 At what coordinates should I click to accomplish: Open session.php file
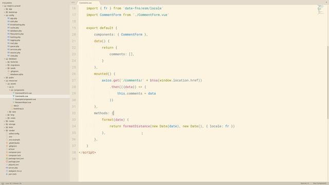click(x=15, y=52)
